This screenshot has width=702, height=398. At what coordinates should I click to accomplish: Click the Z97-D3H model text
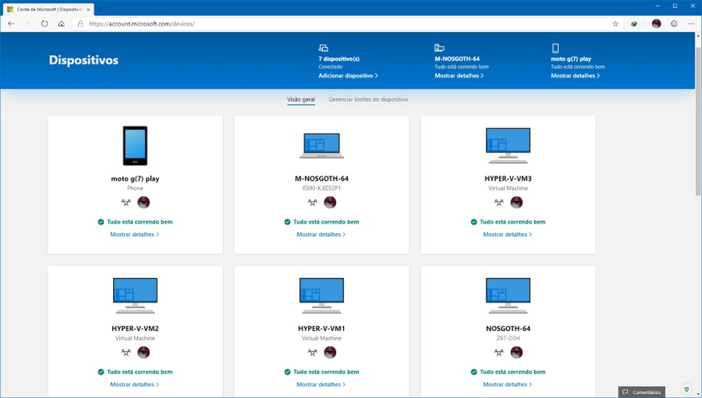tap(508, 338)
